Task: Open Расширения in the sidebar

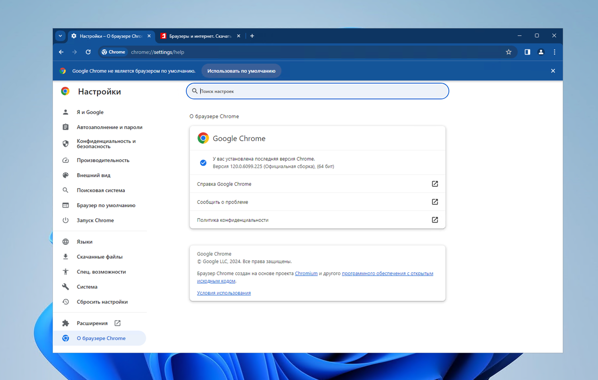Action: coord(100,323)
